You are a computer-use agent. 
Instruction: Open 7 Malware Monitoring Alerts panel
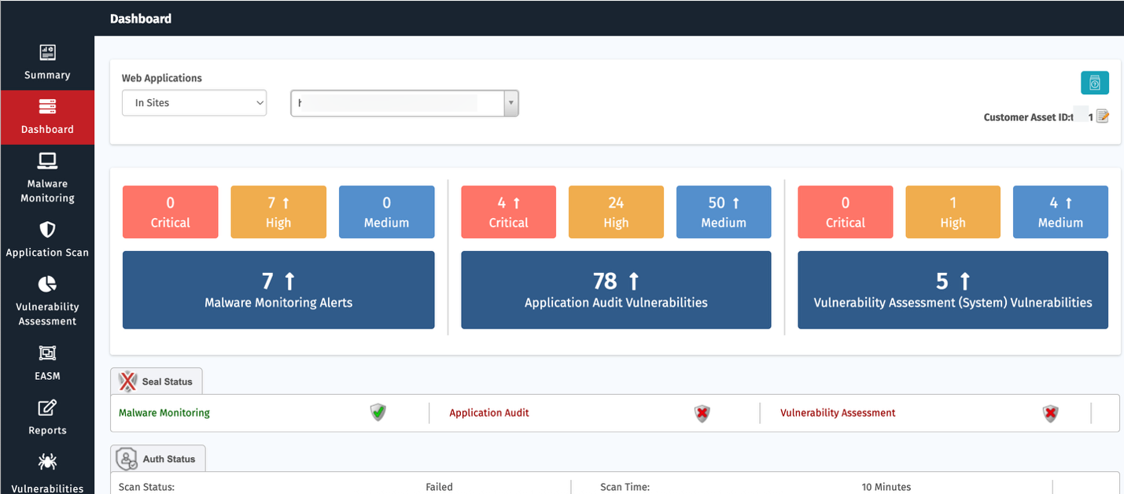(x=278, y=289)
